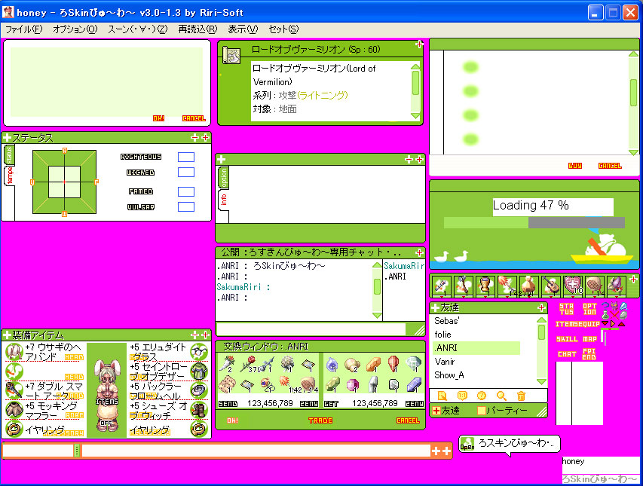This screenshot has width=643, height=486.
Task: Click the glasses equipment icon
Action: pyautogui.click(x=199, y=352)
